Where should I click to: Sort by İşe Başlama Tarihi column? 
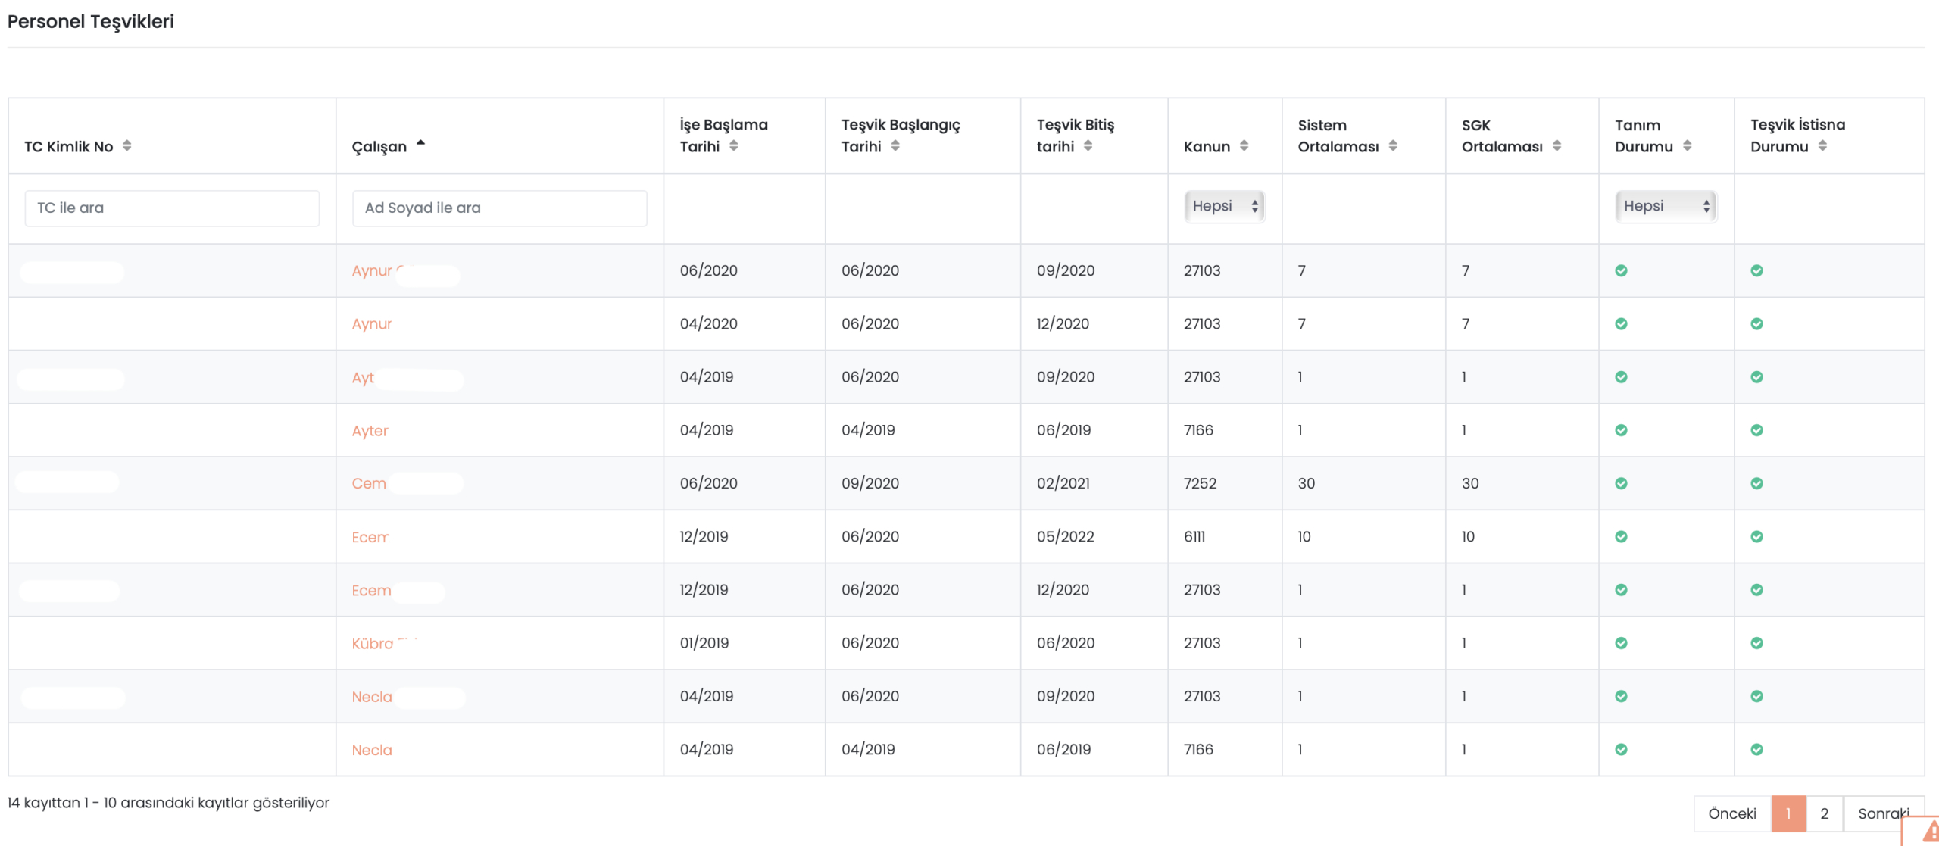click(x=733, y=145)
